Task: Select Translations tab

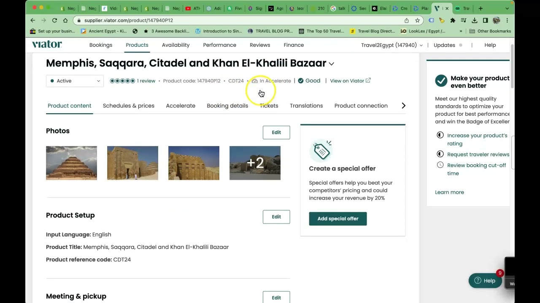Action: [306, 106]
